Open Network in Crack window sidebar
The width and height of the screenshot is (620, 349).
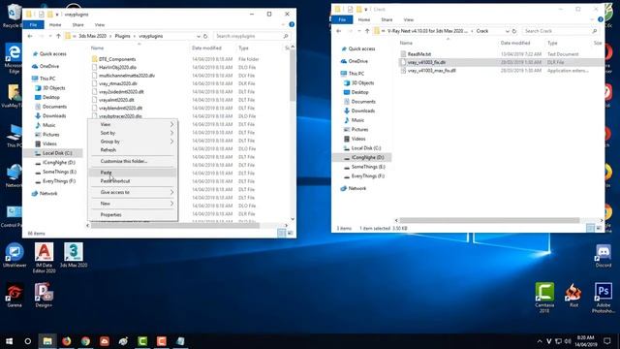pos(357,188)
